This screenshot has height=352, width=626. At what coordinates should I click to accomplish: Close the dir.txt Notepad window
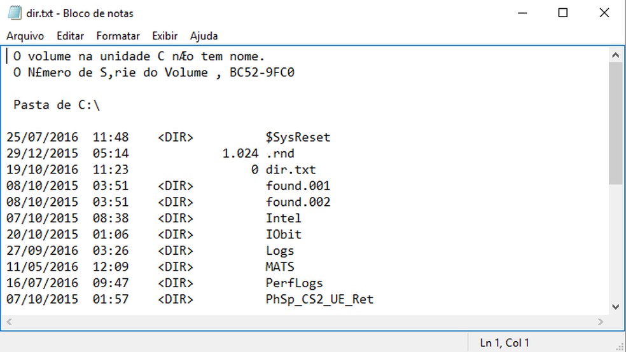[604, 13]
